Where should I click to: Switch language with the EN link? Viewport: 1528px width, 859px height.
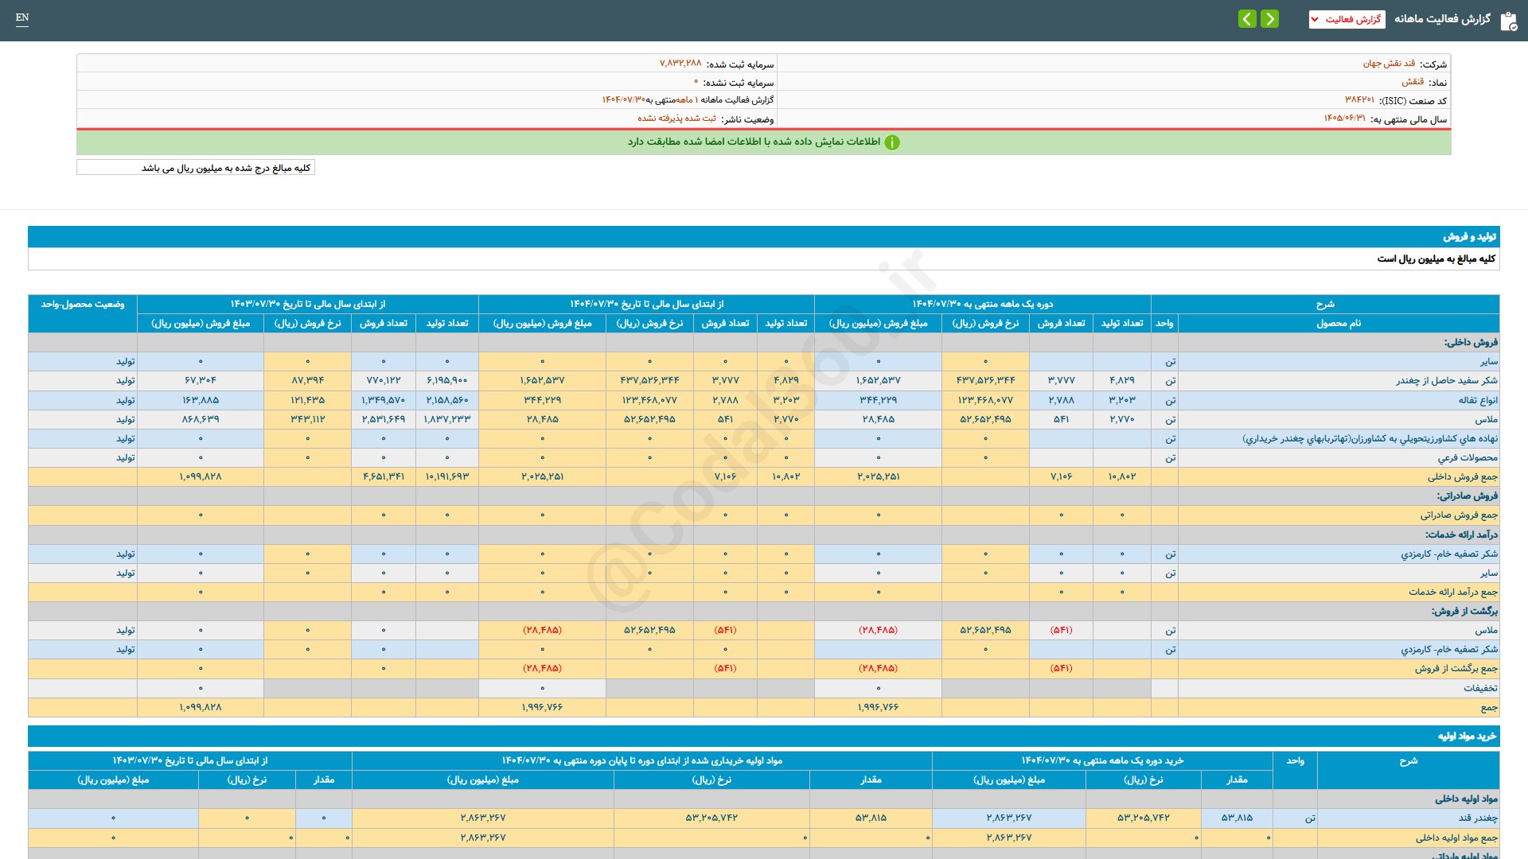22,17
